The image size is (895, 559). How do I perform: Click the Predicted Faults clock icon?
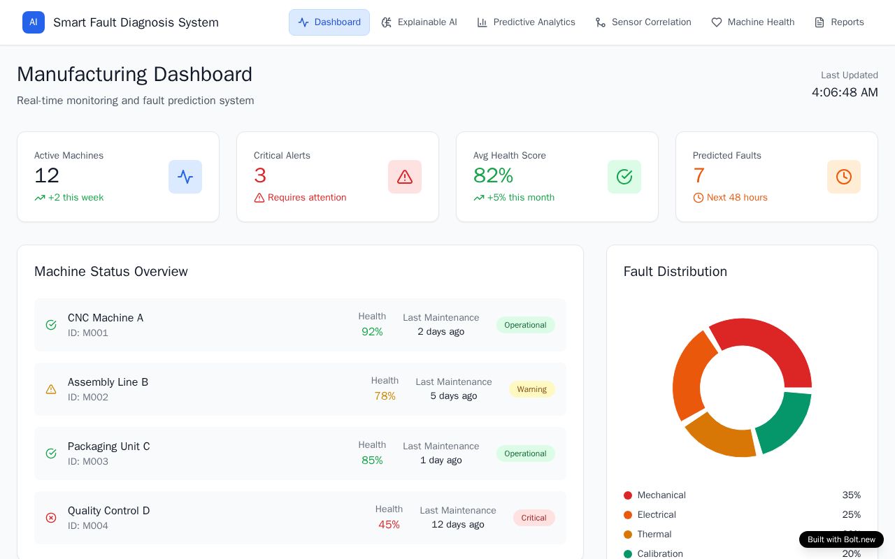tap(844, 177)
